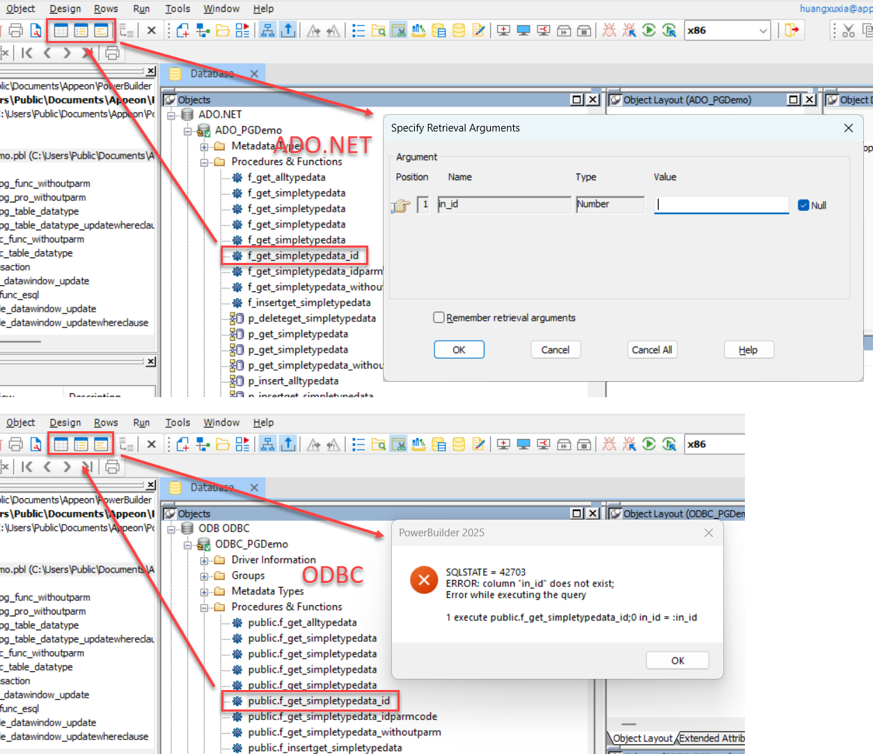Collapse the ODB ODBC root node

coord(171,529)
